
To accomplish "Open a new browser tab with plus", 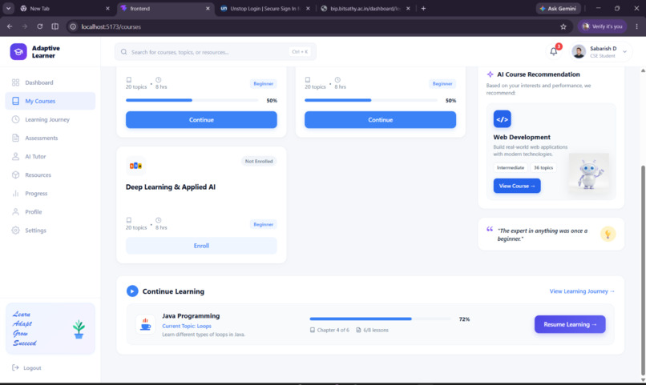I will coord(423,8).
